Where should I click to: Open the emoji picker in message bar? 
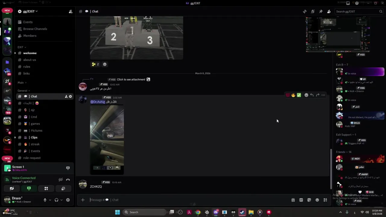(x=317, y=200)
